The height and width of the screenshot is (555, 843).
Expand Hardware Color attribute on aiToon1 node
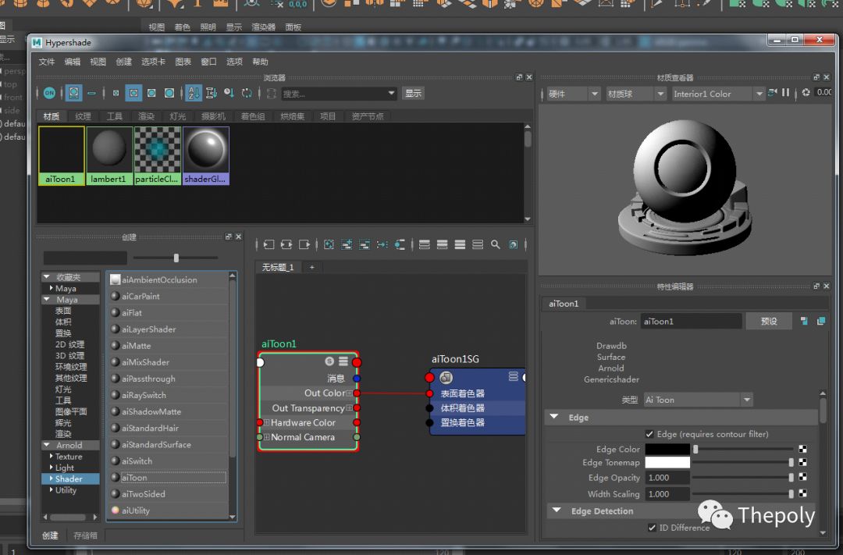[266, 423]
